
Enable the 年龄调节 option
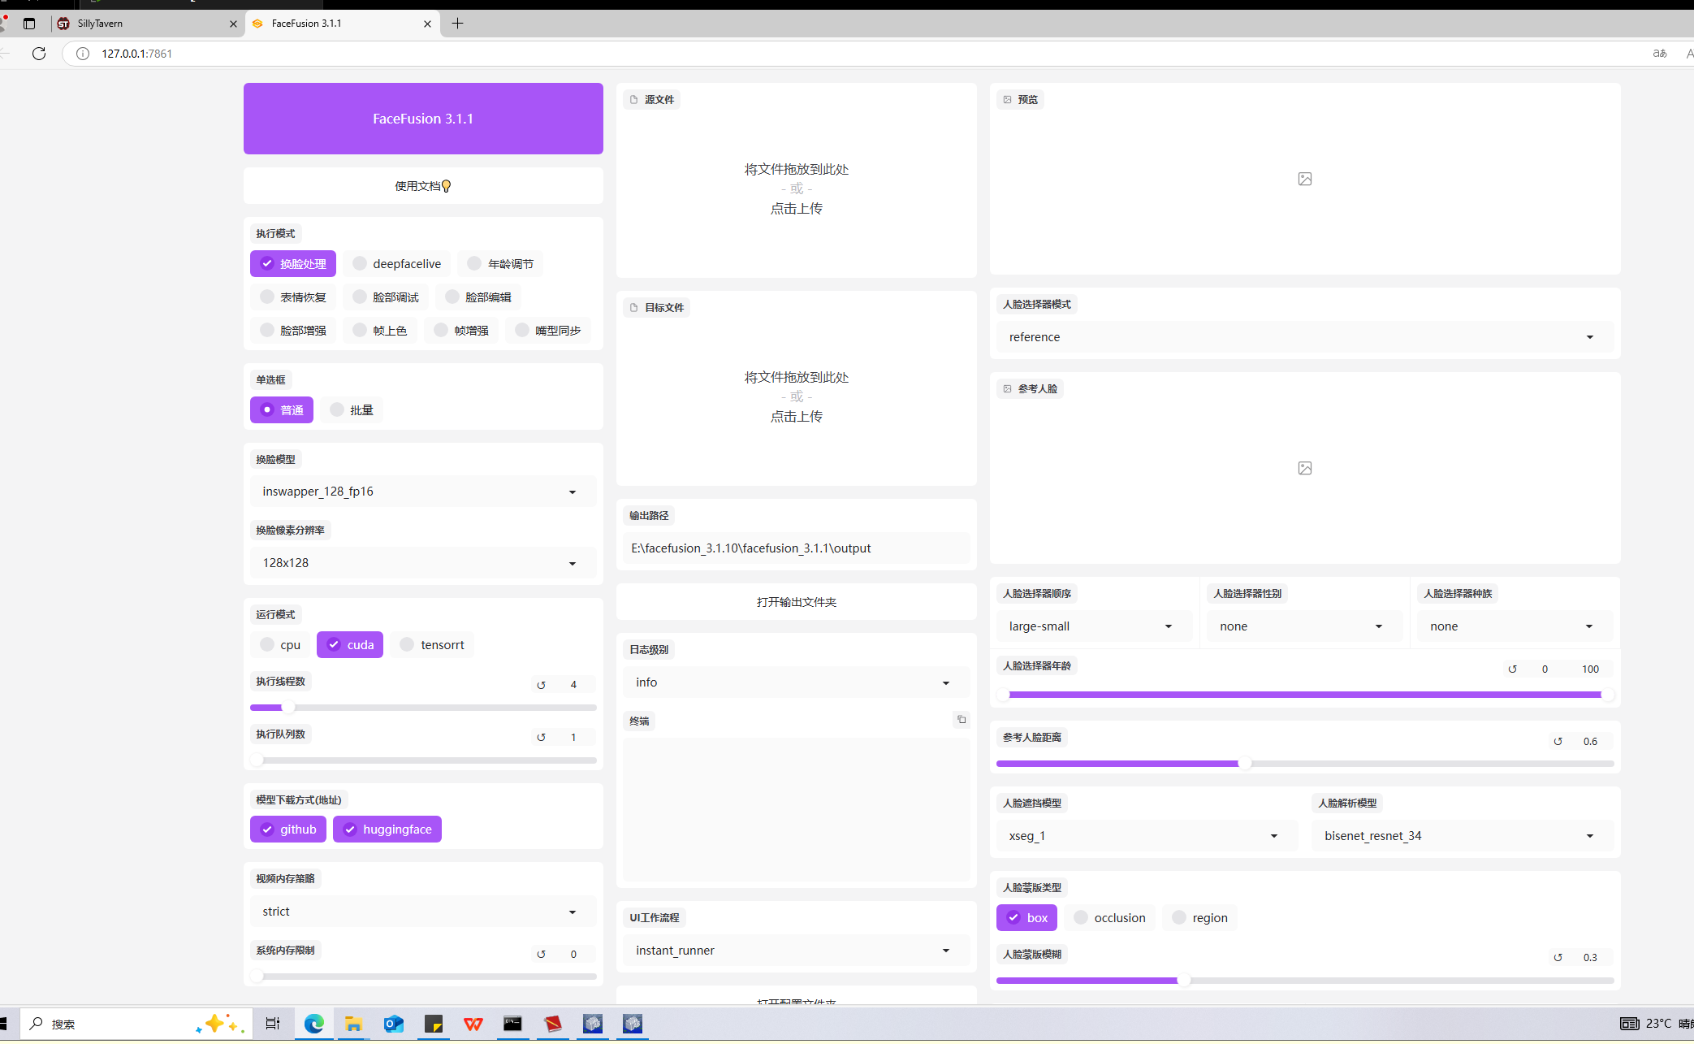(x=500, y=264)
